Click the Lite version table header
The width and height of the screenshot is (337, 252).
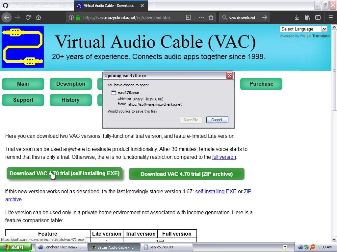pyautogui.click(x=107, y=234)
